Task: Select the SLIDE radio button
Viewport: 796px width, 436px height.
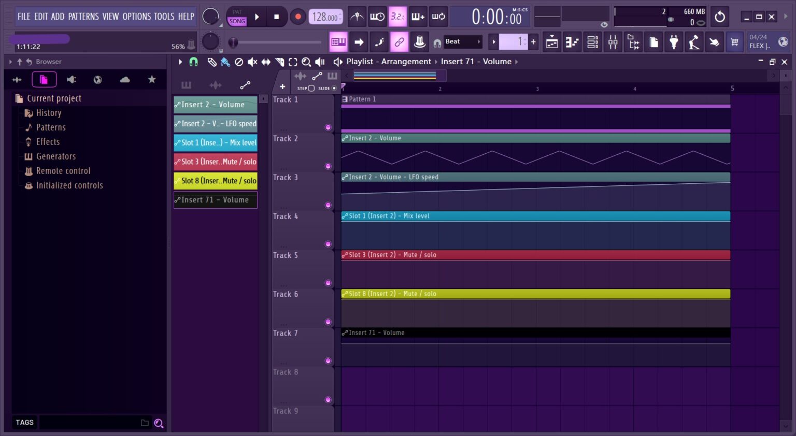Action: point(334,88)
